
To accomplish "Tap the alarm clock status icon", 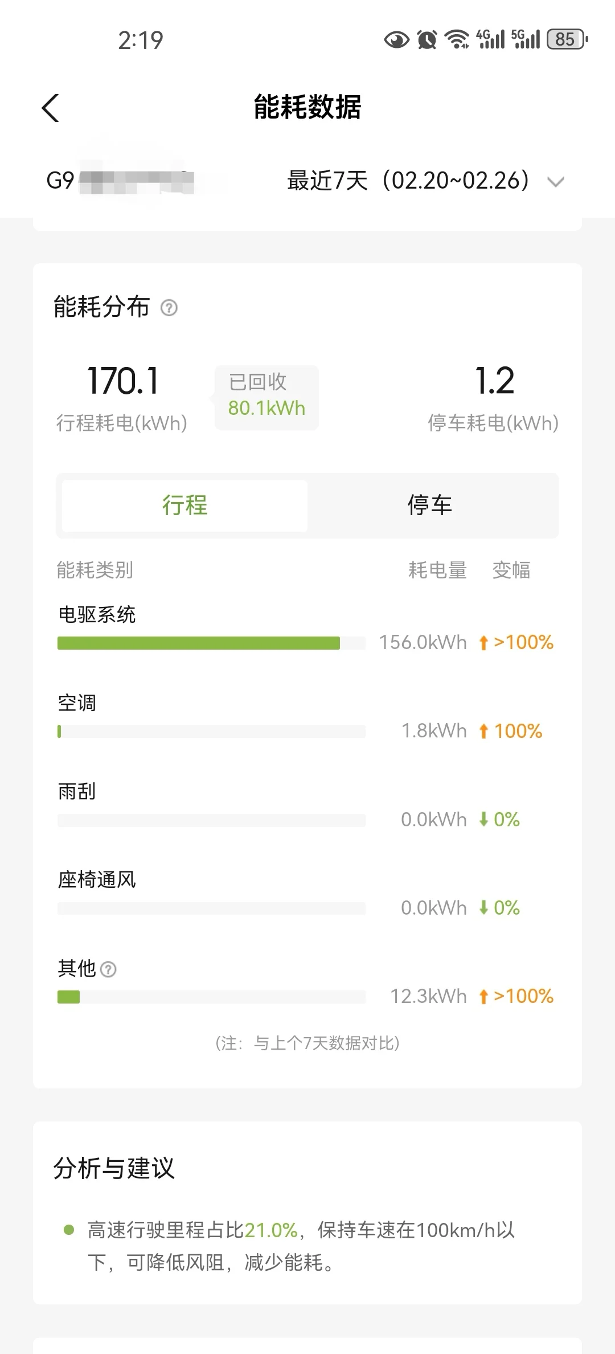I will [x=427, y=39].
